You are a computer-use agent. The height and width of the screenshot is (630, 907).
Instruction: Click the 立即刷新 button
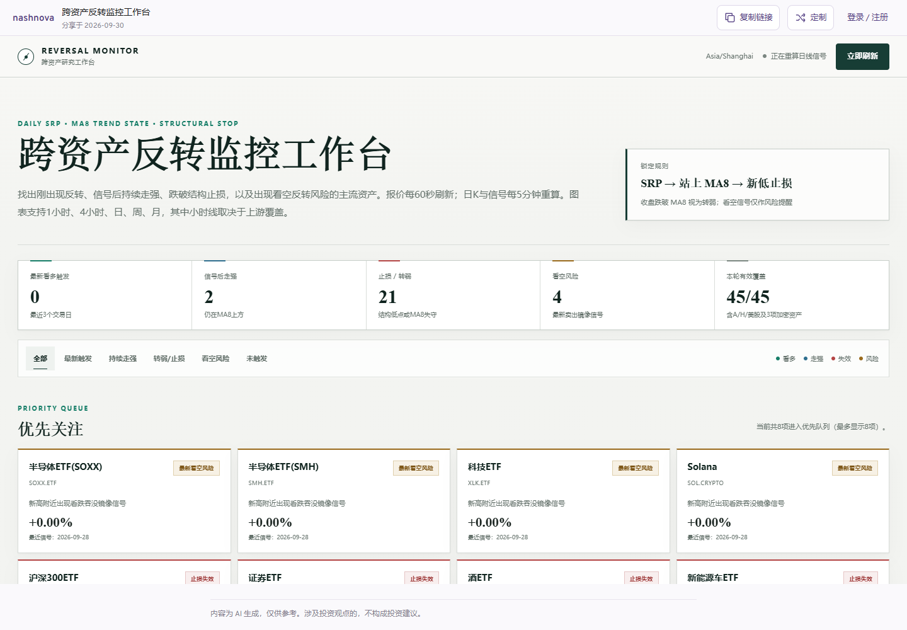862,57
